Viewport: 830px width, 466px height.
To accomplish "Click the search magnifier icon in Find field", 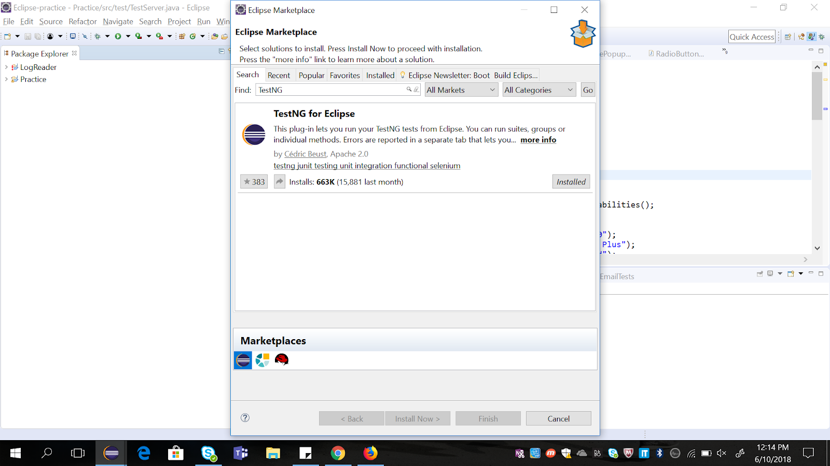I will pyautogui.click(x=409, y=90).
